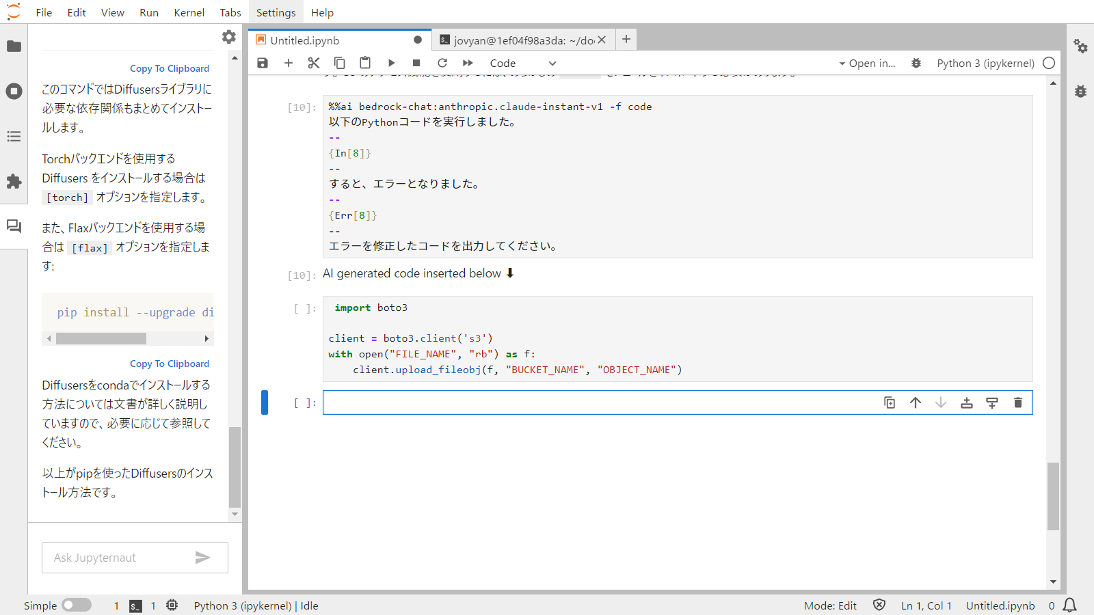Run the selected cell
Screen dimensions: 1094x615
[x=391, y=63]
